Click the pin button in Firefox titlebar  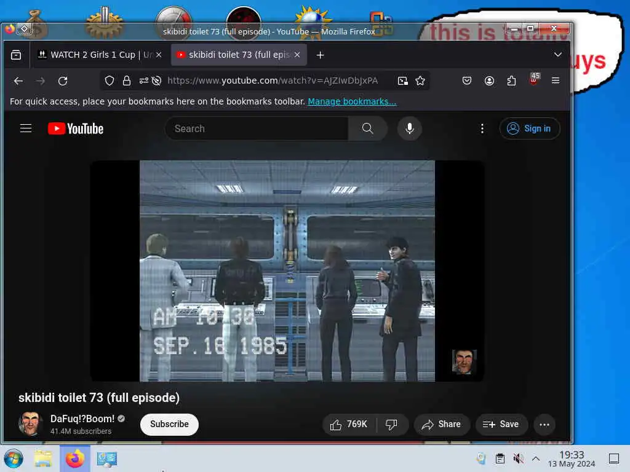coord(24,28)
